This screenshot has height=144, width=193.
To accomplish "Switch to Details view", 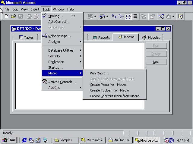I will [135, 16].
